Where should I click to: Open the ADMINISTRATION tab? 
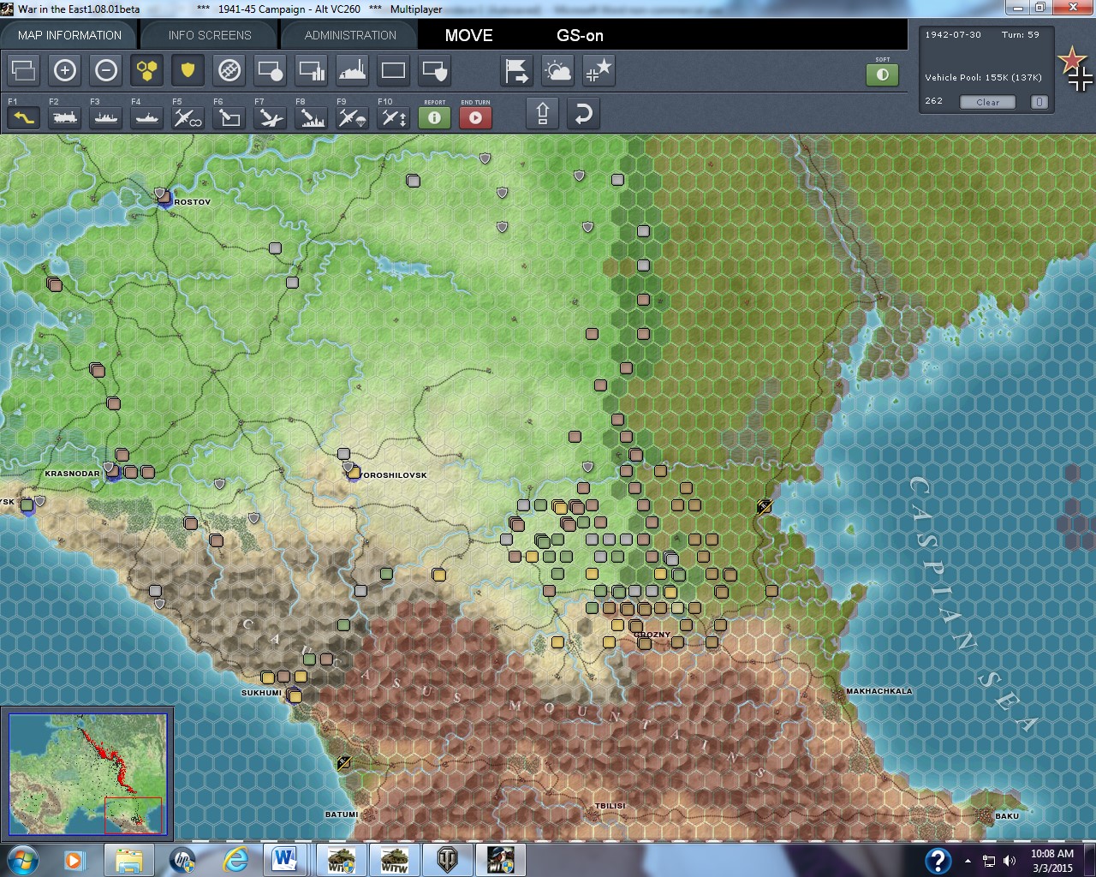click(x=350, y=35)
